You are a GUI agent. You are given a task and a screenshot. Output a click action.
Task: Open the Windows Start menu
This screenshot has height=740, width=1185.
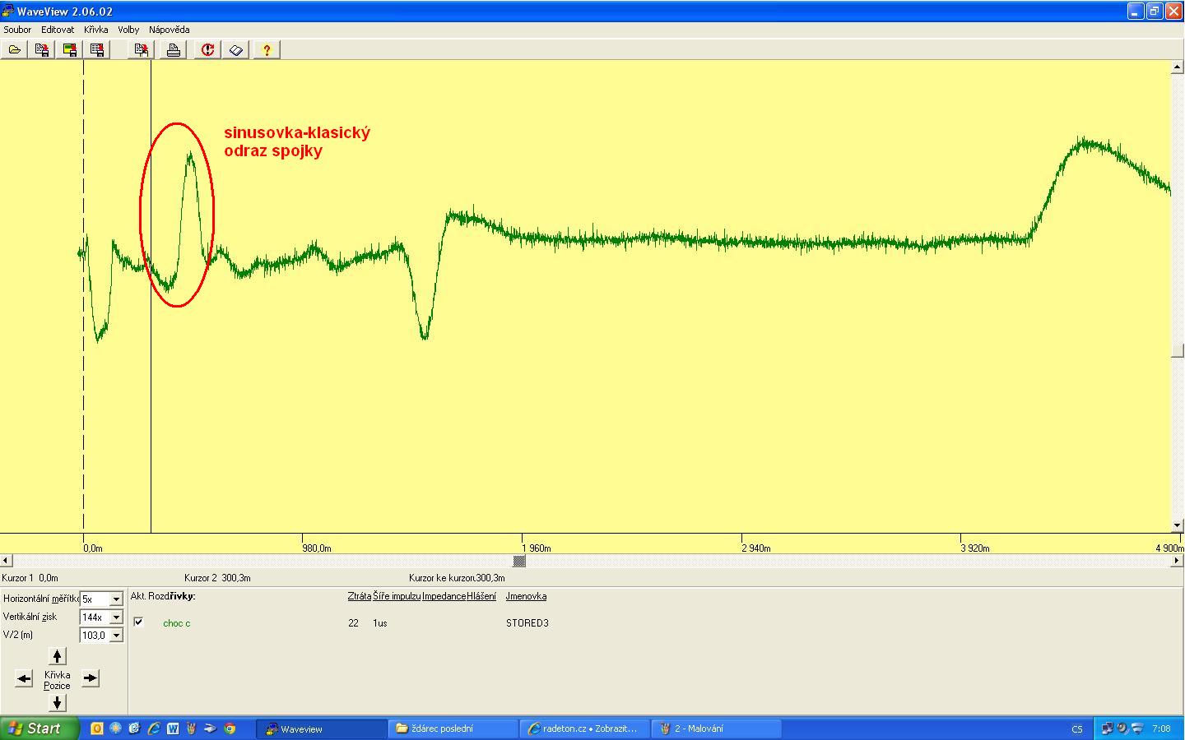pyautogui.click(x=40, y=728)
